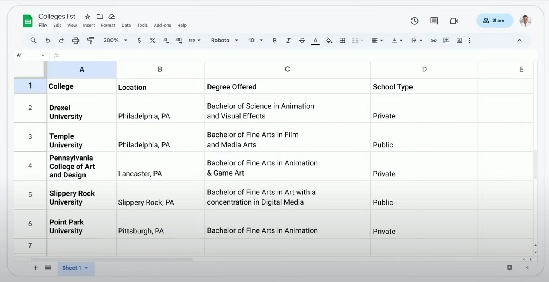Open the font size 10 dropdown

[x=255, y=40]
